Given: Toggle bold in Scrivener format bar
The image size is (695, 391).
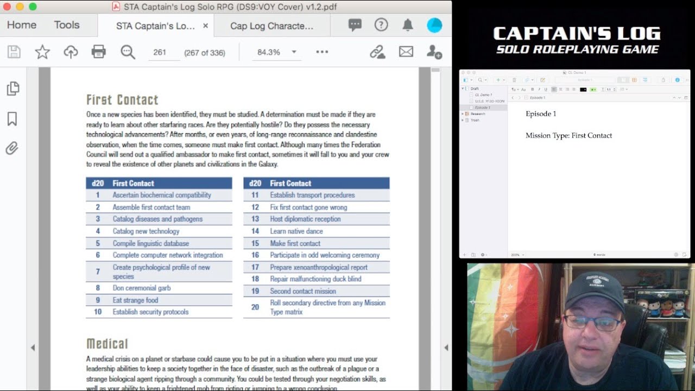Looking at the screenshot, I should (533, 90).
